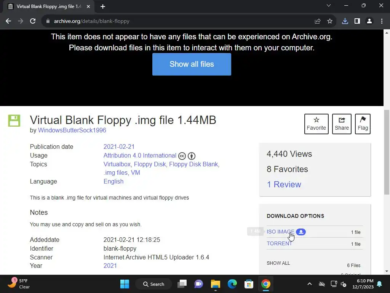
Task: Open the clock showing 6:10 PM
Action: click(363, 284)
